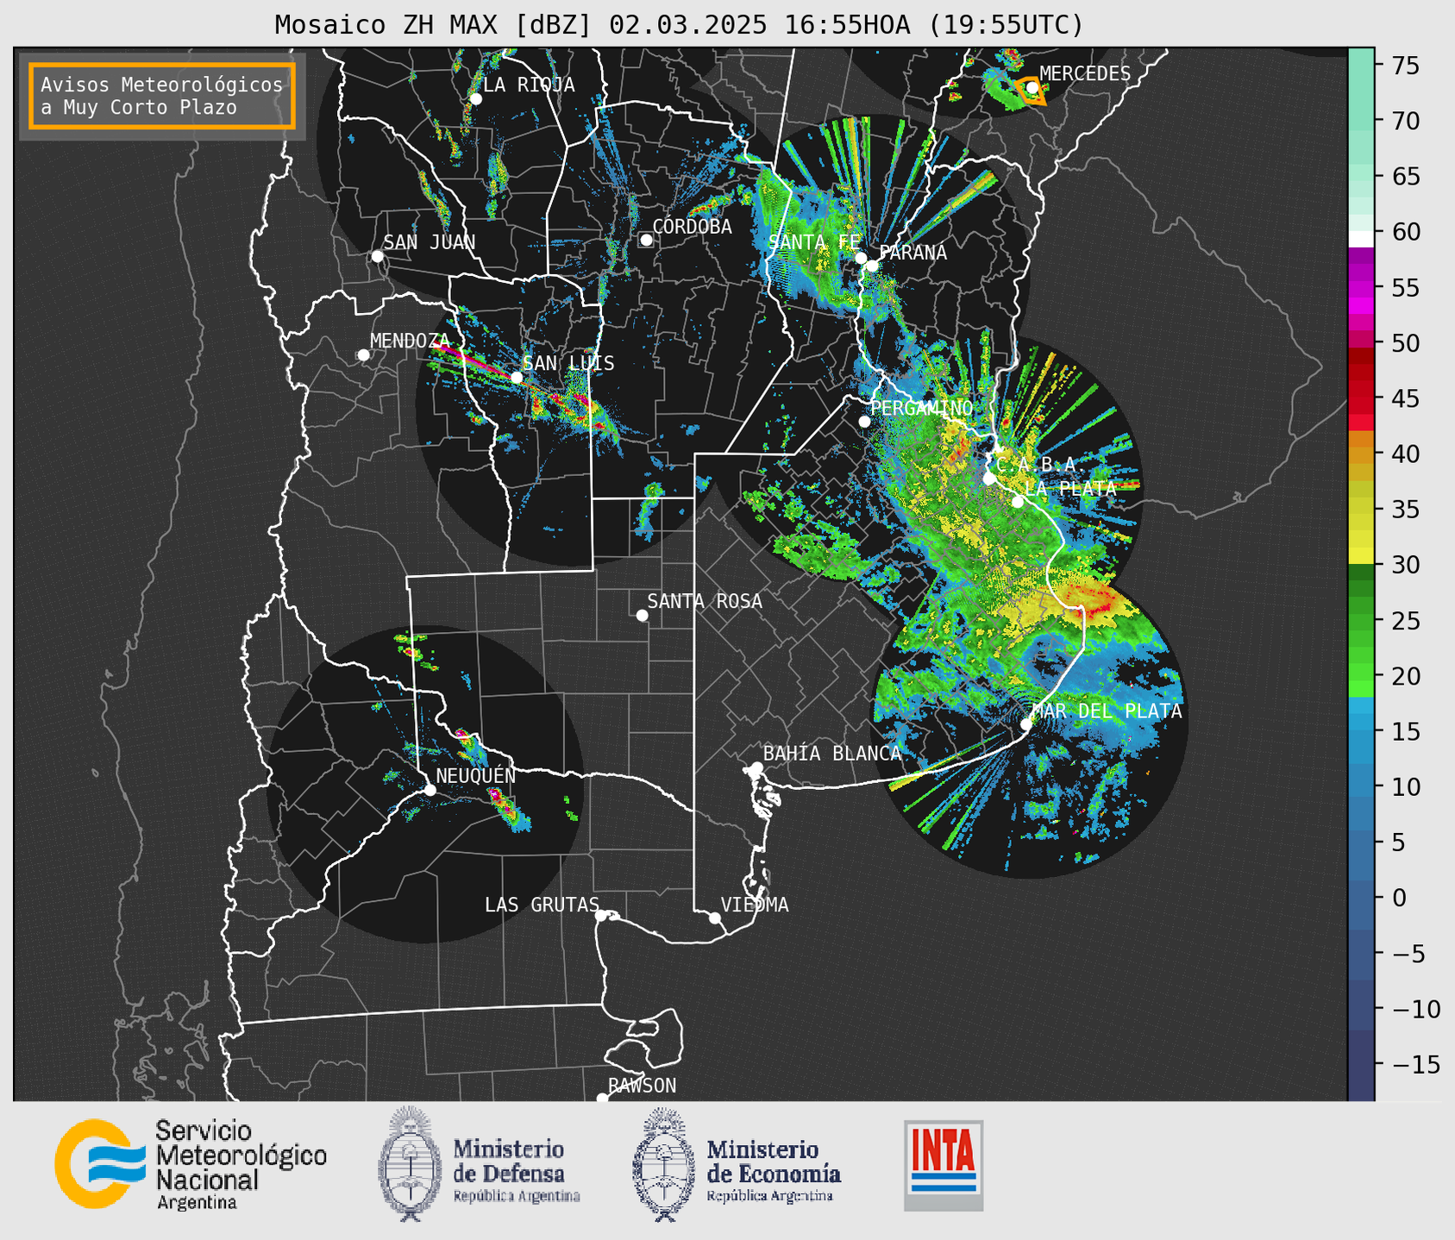The height and width of the screenshot is (1240, 1455).
Task: Click the San Juan city marker dot
Action: click(377, 256)
